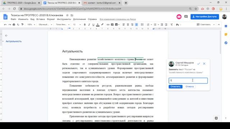Open the Keep notes side panel icon

click(226, 34)
